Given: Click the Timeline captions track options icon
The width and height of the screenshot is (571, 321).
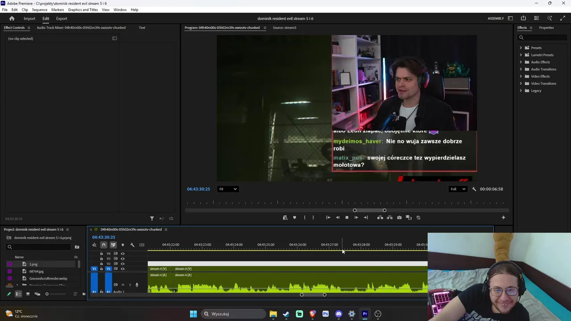Looking at the screenshot, I should coord(142,245).
